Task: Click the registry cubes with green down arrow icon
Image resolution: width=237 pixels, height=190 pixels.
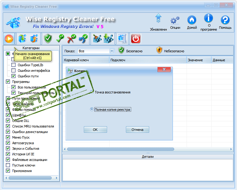Action: coord(108,39)
